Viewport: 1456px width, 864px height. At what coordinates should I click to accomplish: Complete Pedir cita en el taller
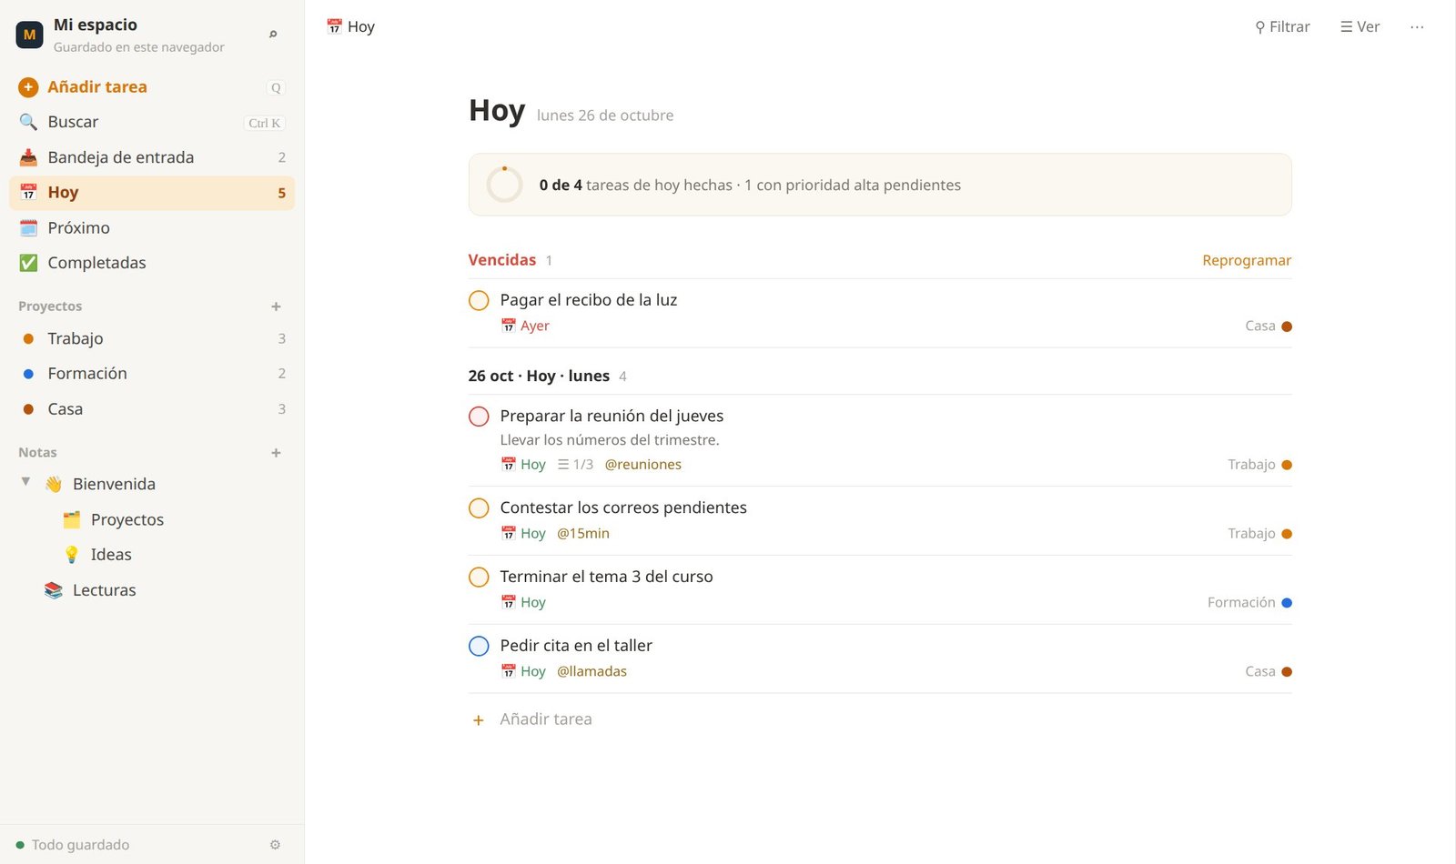coord(479,646)
